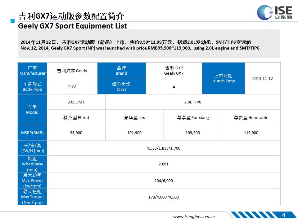Click the '精英型 Elited' trim cell

point(76,117)
